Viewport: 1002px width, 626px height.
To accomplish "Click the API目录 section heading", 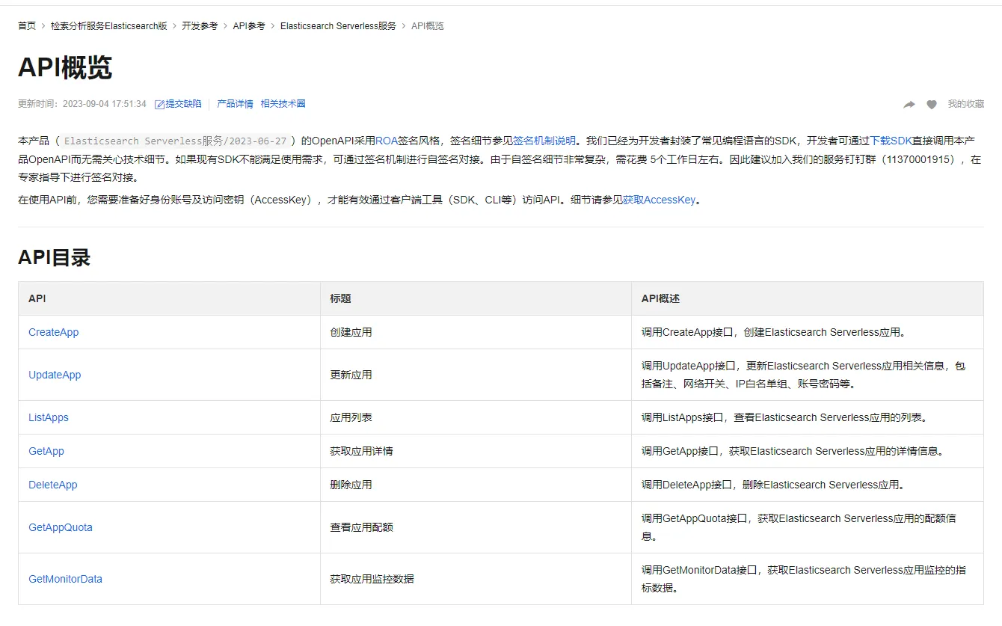I will [x=54, y=257].
